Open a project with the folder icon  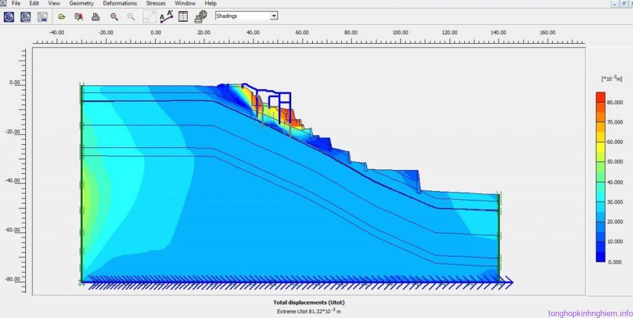pyautogui.click(x=62, y=17)
